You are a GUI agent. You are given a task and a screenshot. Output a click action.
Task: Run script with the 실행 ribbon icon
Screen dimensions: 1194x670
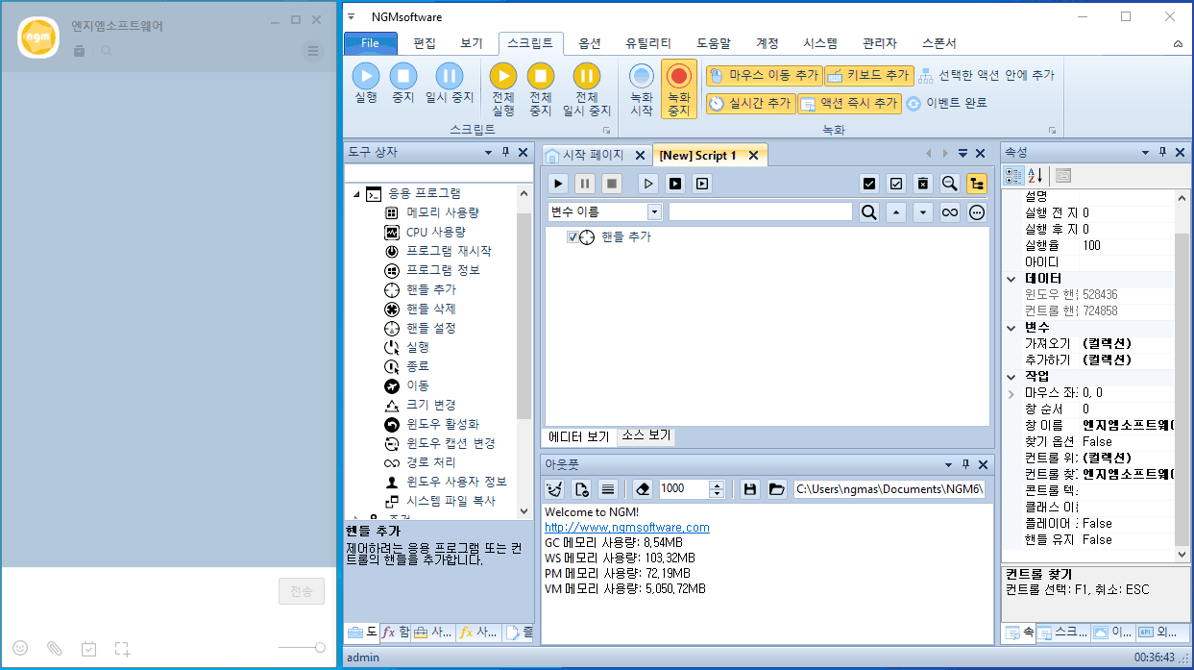pos(366,83)
